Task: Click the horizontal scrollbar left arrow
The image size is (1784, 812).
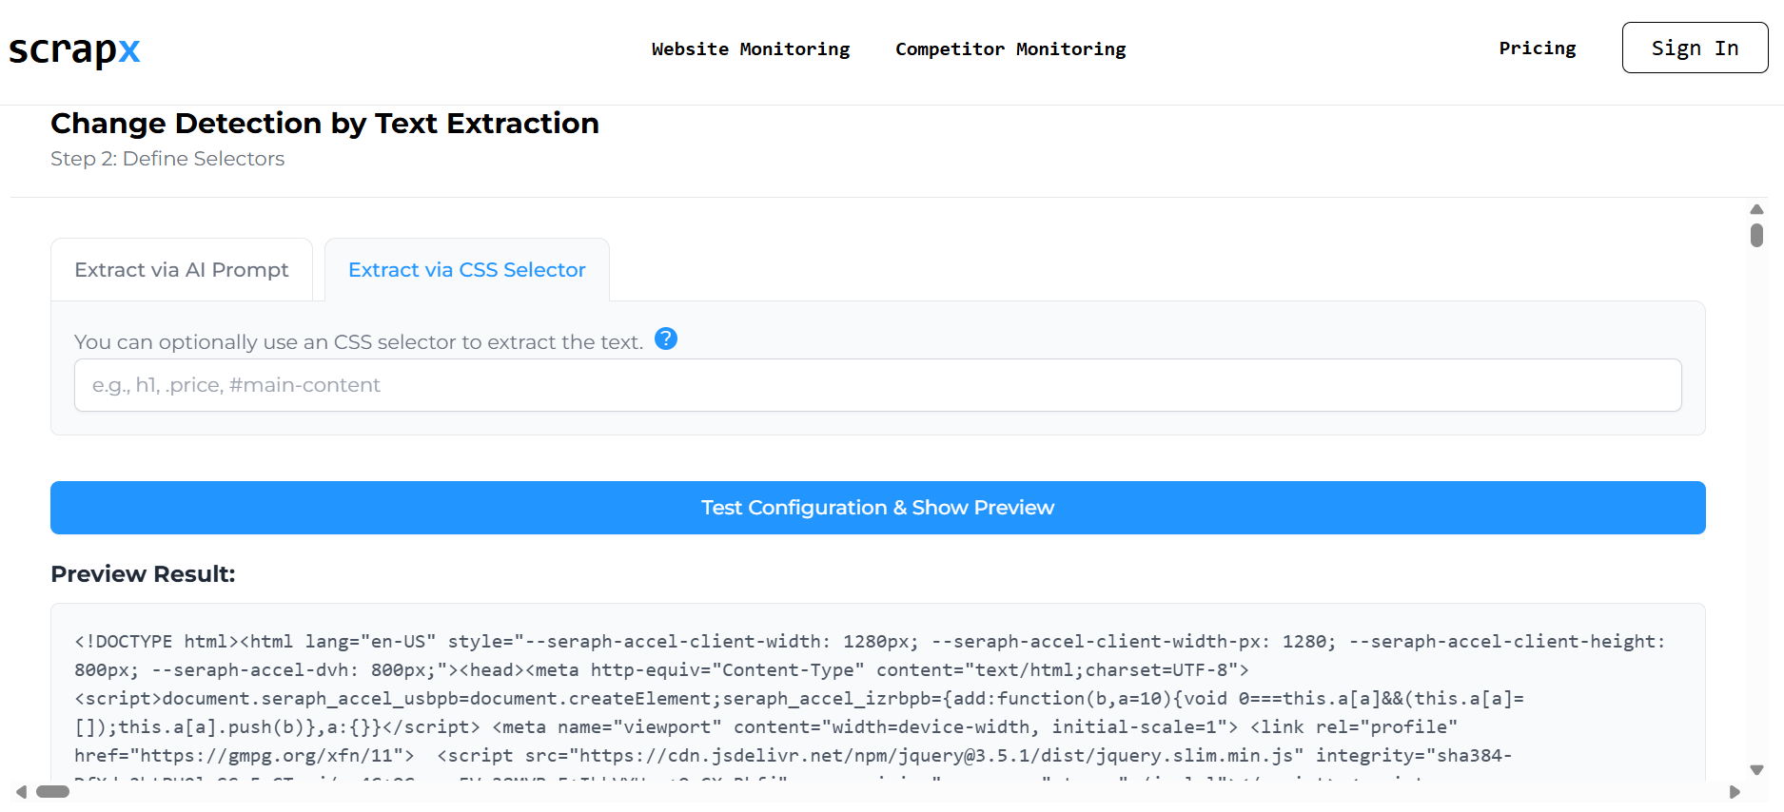Action: pyautogui.click(x=21, y=792)
